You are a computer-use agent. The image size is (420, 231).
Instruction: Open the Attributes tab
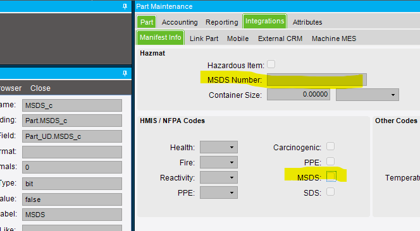coord(307,22)
